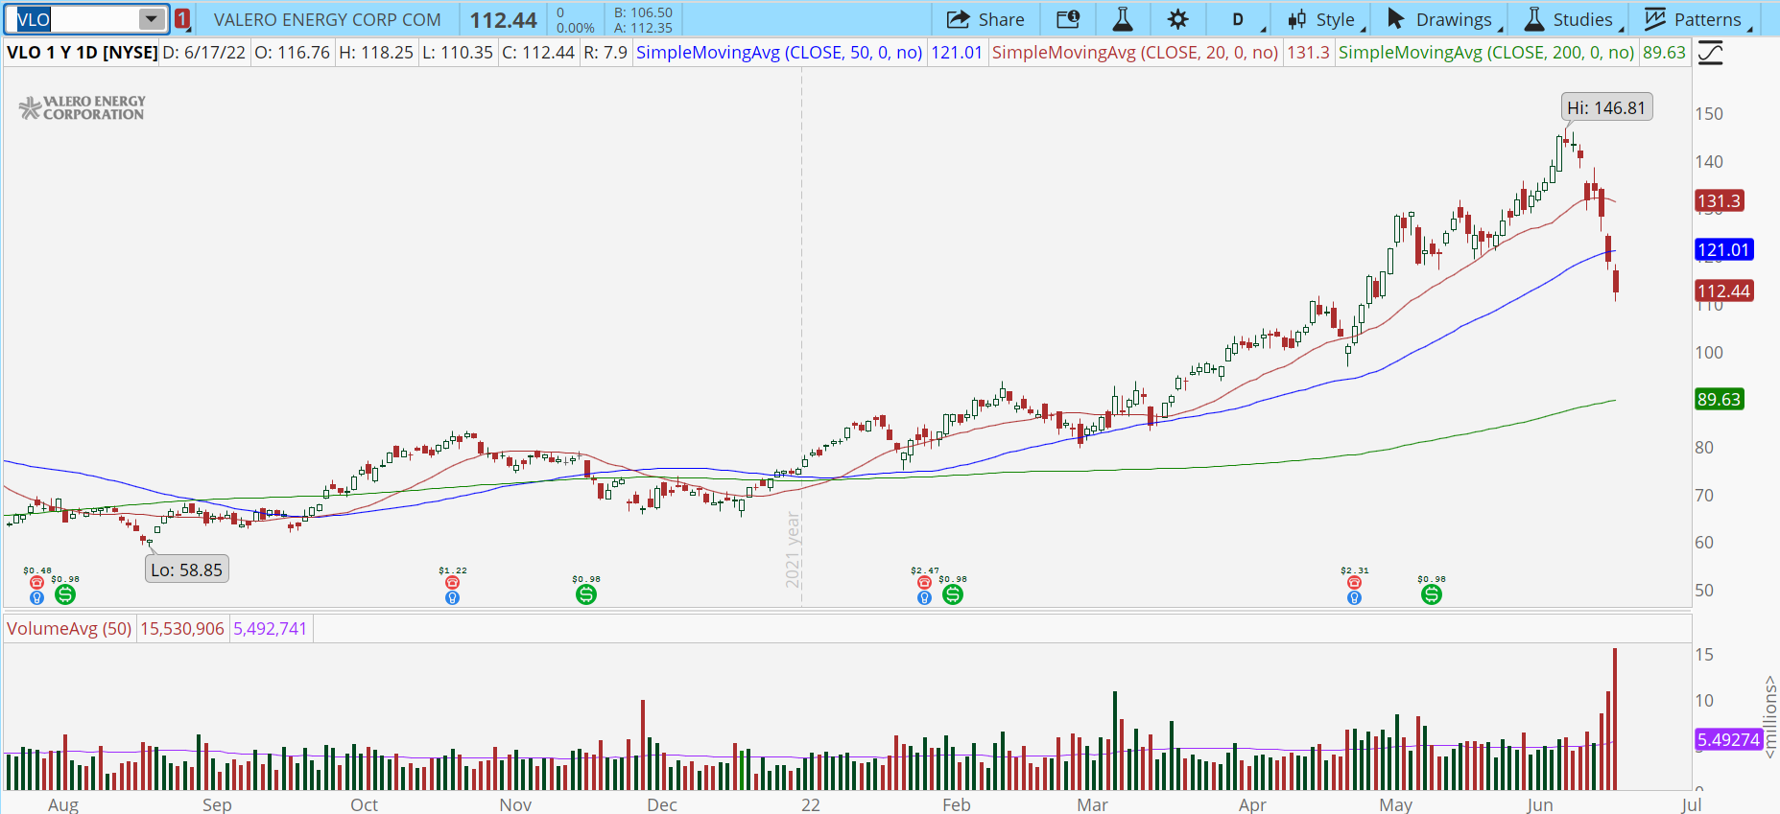Open the symbol dropdown arrow next to VLO

151,19
